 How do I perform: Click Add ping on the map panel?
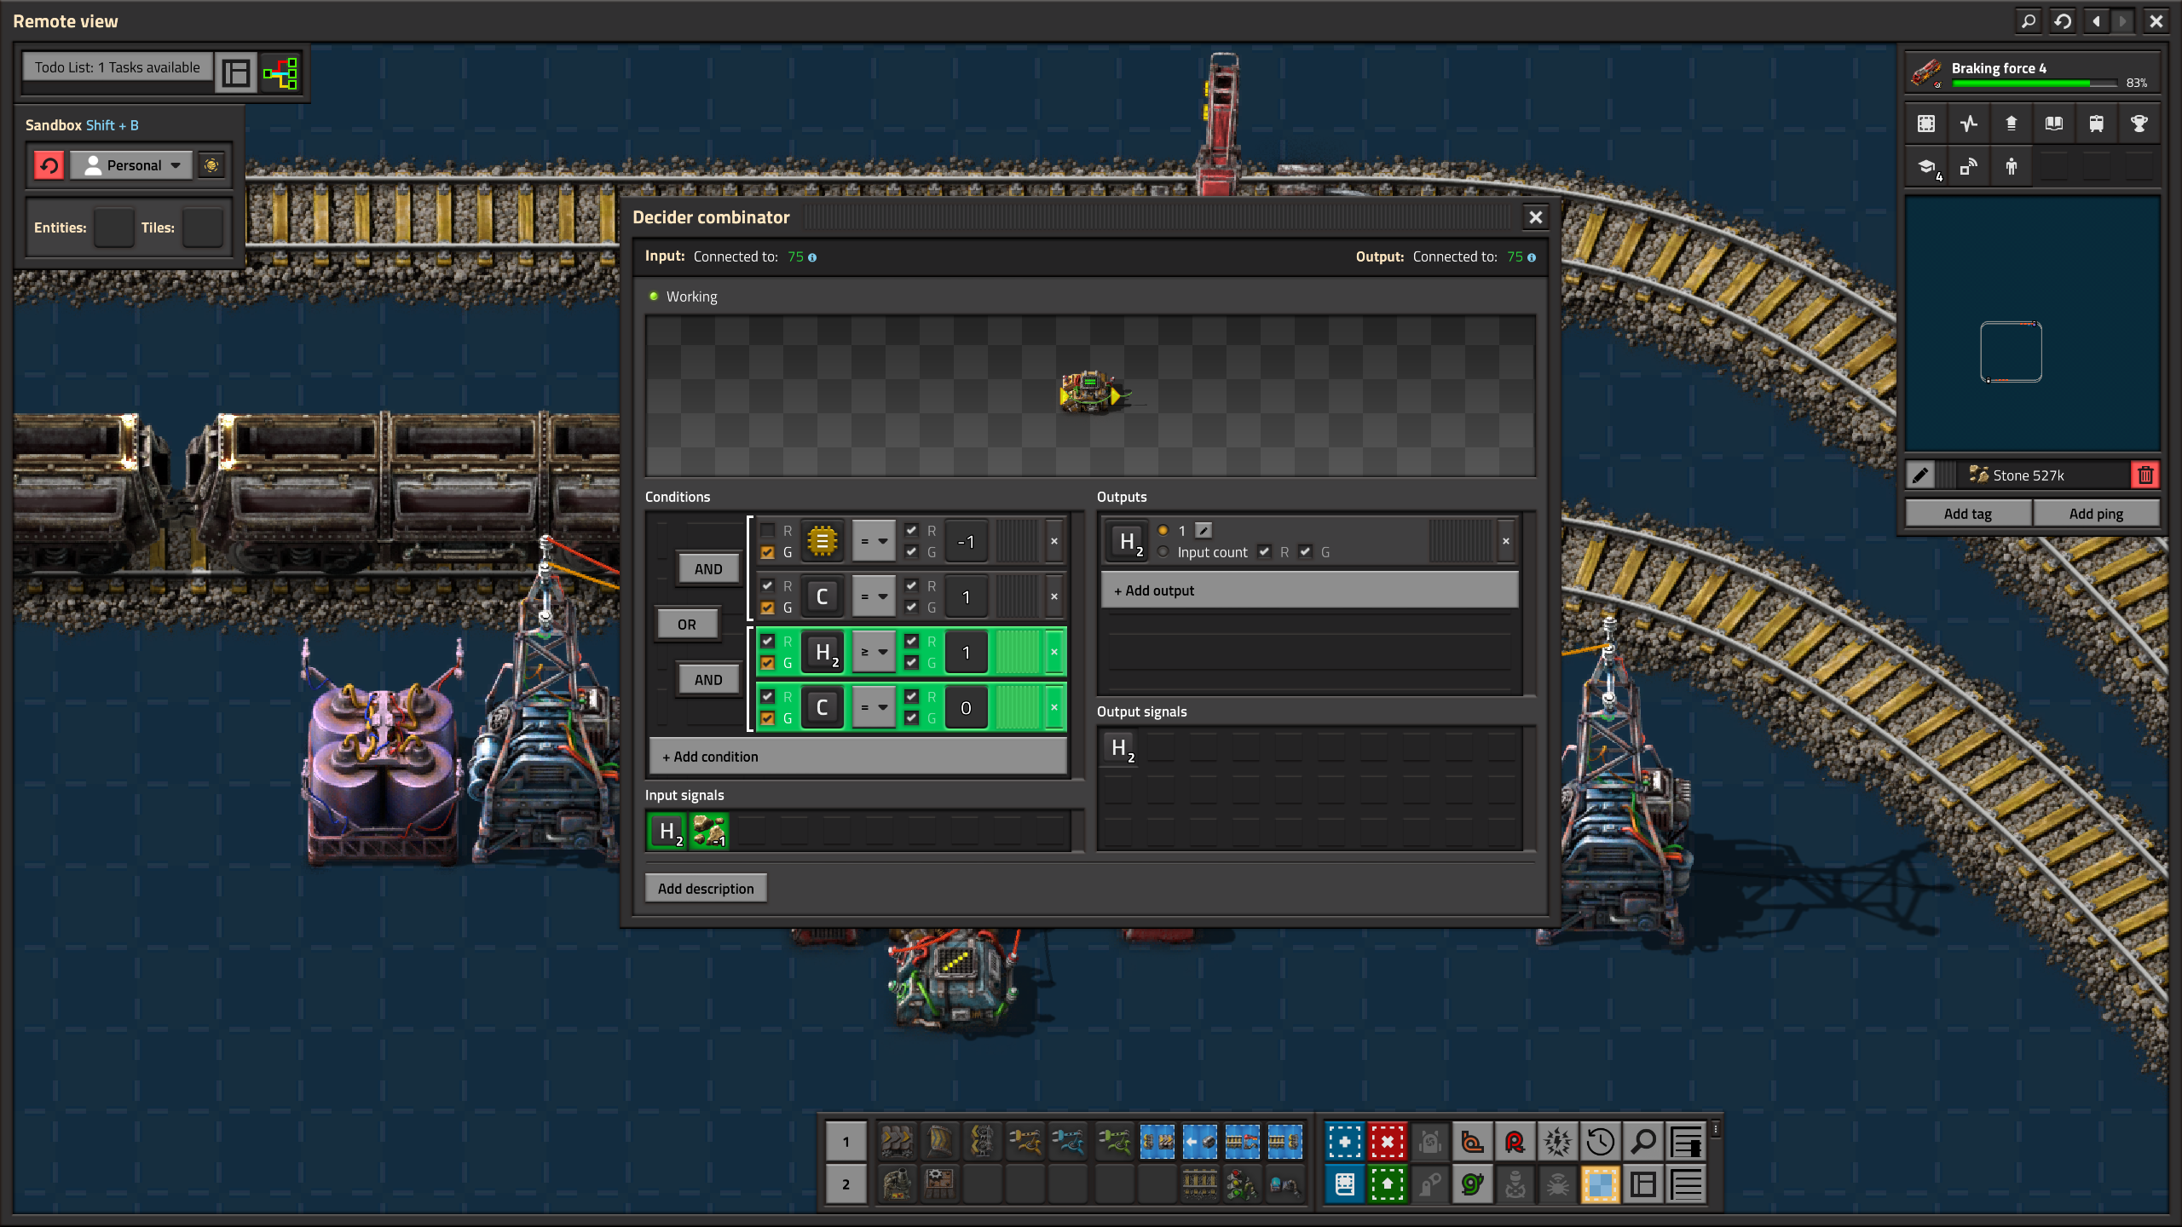2096,514
